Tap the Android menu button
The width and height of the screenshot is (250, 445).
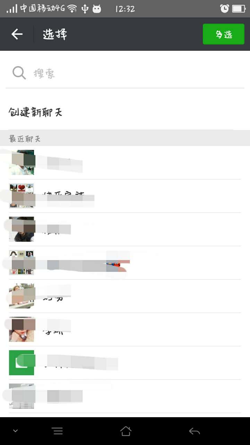(x=58, y=431)
